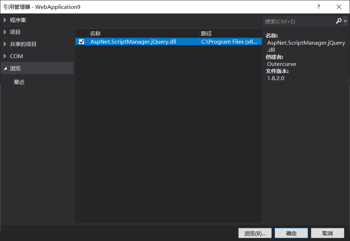This screenshot has height=241, width=350.
Task: Collapse the 浏览 category arrow
Action: (x=5, y=68)
